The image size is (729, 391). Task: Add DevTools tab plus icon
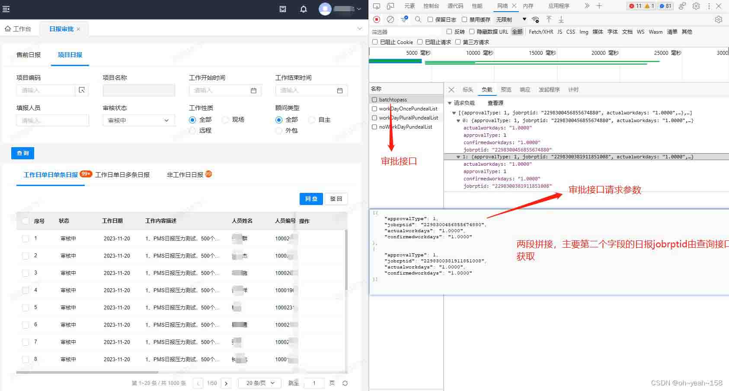click(599, 6)
